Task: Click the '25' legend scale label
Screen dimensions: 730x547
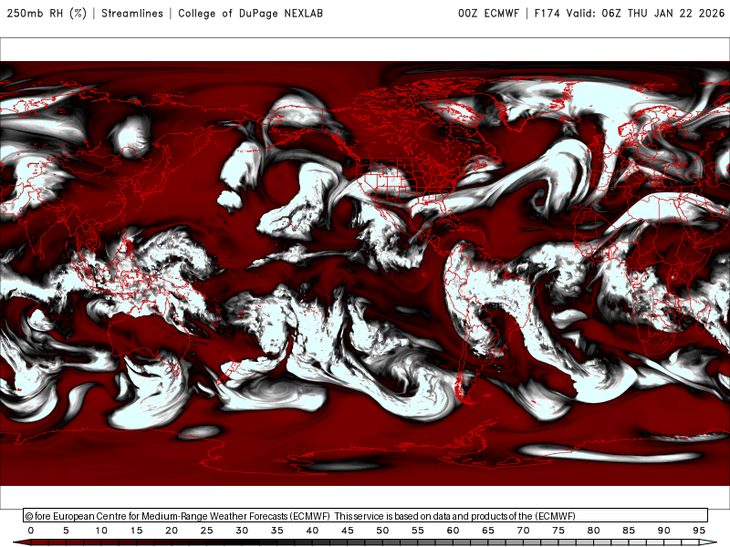Action: pyautogui.click(x=207, y=531)
